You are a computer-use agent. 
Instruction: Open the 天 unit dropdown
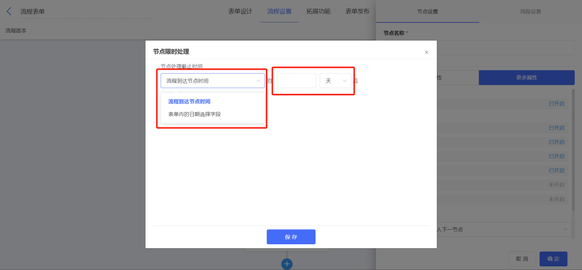(335, 81)
